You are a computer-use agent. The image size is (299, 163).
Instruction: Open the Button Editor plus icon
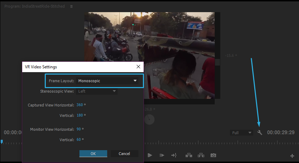tap(292, 156)
